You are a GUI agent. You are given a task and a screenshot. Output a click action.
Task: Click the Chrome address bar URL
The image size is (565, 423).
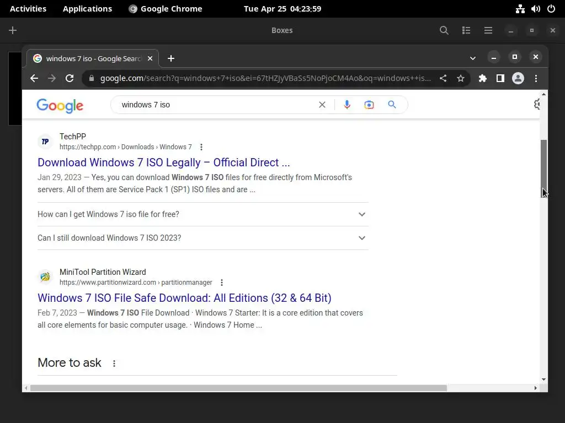pos(265,78)
